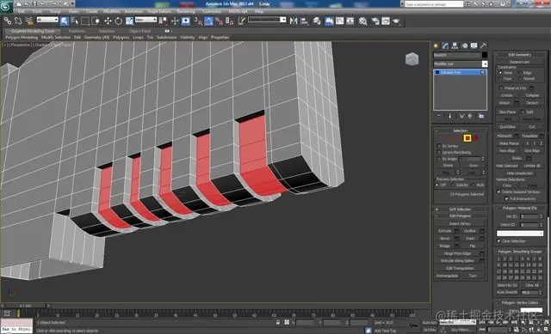Screen dimensions: 551x334
Task: Select the Face constraint radio button
Action: pos(500,78)
